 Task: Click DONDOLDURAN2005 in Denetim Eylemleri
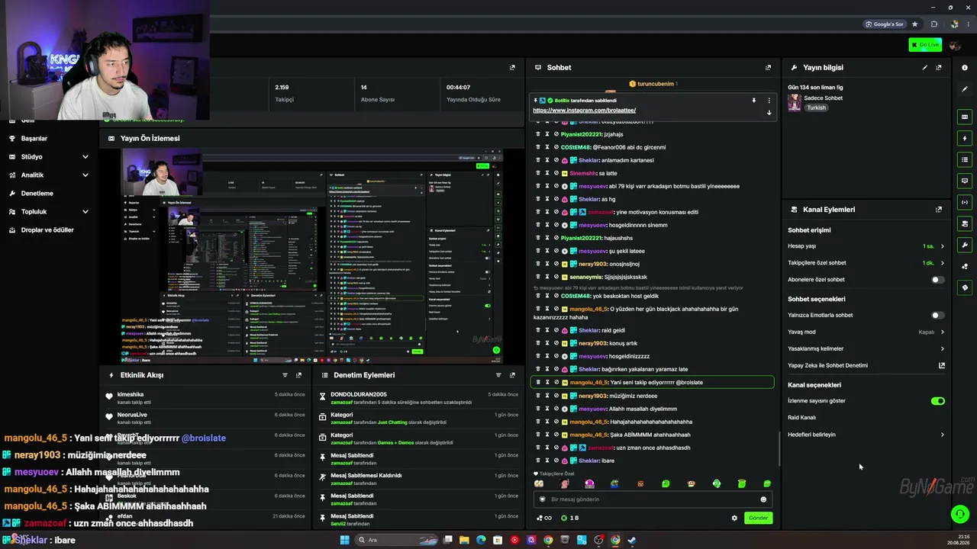(359, 395)
